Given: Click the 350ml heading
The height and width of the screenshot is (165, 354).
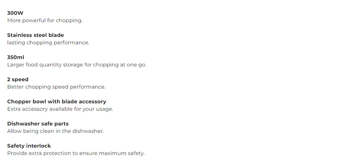Looking at the screenshot, I should [x=16, y=57].
